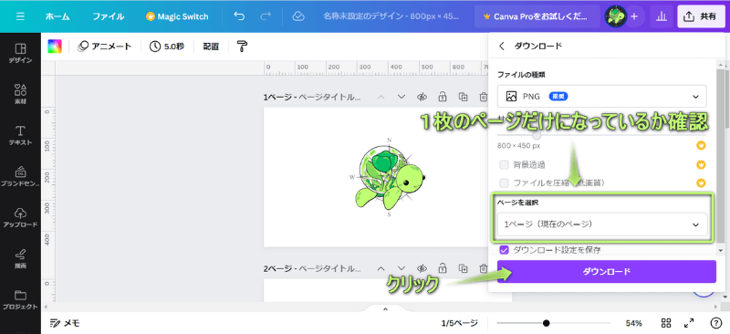Go to ホーム
730x334 pixels.
57,16
